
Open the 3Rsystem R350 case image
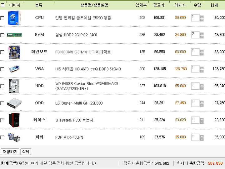[x=14, y=120]
